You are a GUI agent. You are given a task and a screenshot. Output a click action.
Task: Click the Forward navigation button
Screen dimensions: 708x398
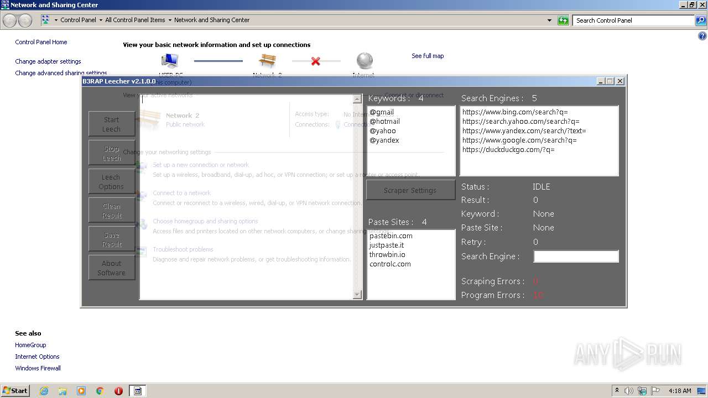coord(25,20)
